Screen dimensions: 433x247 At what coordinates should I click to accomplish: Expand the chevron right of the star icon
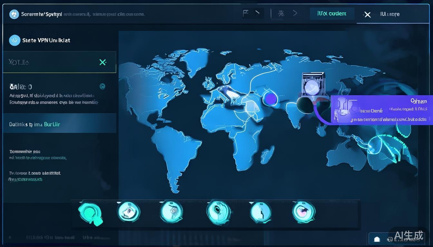coord(295,14)
